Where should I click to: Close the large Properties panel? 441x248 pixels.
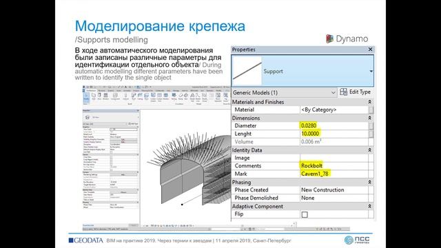(x=371, y=50)
